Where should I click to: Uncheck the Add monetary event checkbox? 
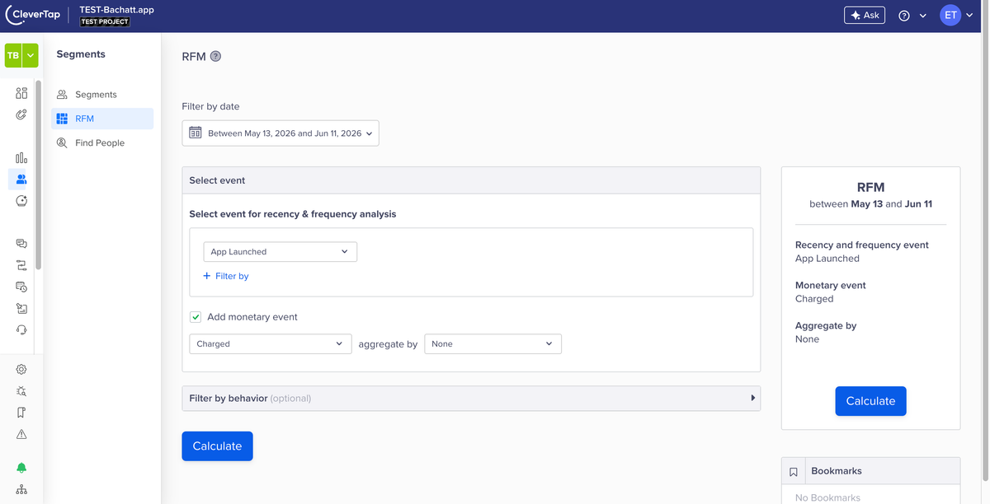196,317
